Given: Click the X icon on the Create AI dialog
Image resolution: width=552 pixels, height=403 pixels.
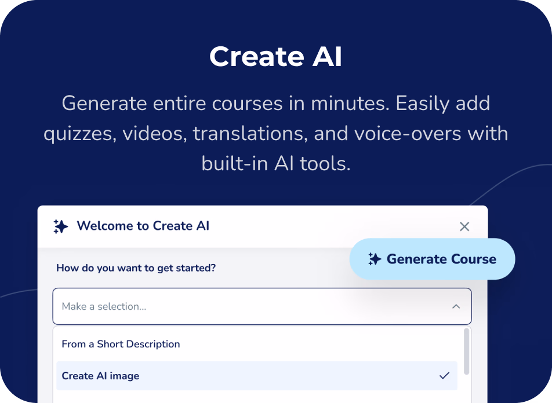Looking at the screenshot, I should (x=464, y=226).
